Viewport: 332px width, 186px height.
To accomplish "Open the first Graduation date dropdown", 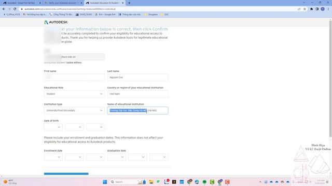I will 117,157.
